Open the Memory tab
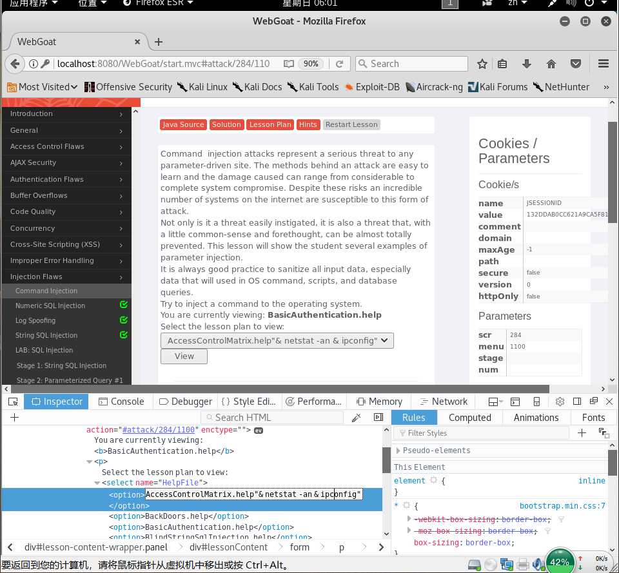This screenshot has height=573, width=619. [x=379, y=402]
